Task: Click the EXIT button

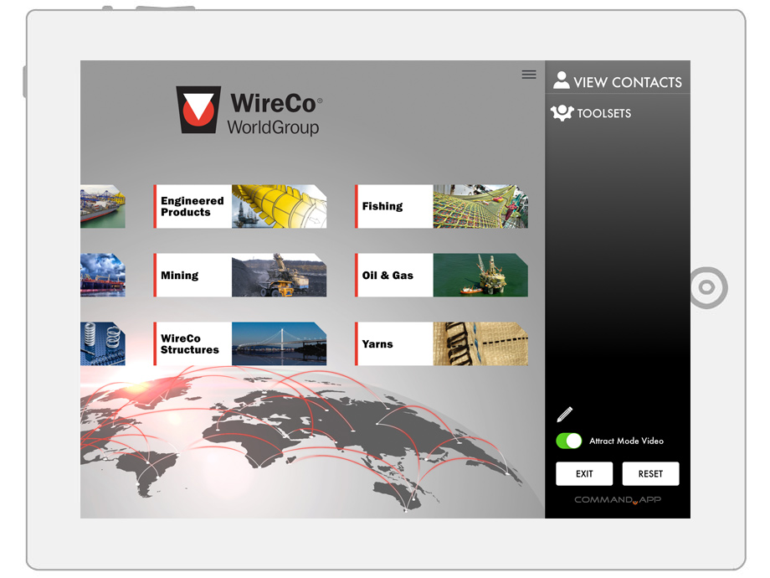Action: 584,474
